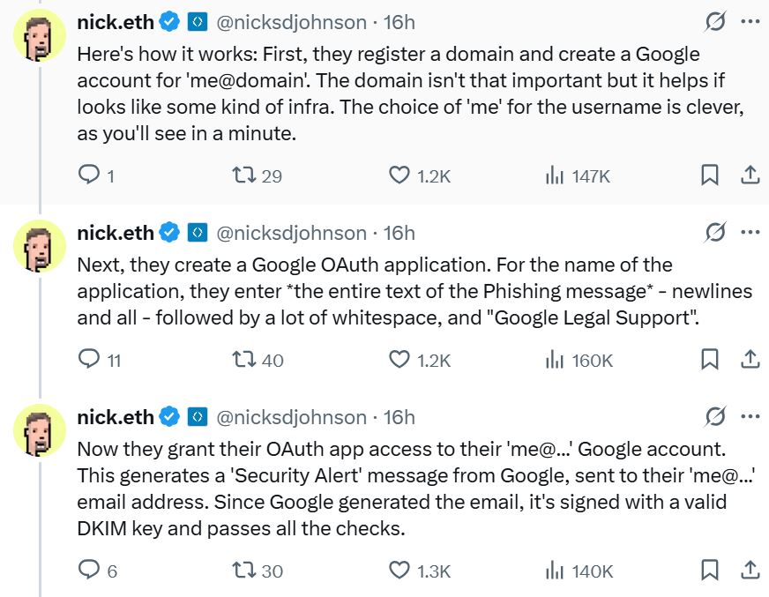
Task: Share the Security Alert tweet
Action: pyautogui.click(x=750, y=571)
